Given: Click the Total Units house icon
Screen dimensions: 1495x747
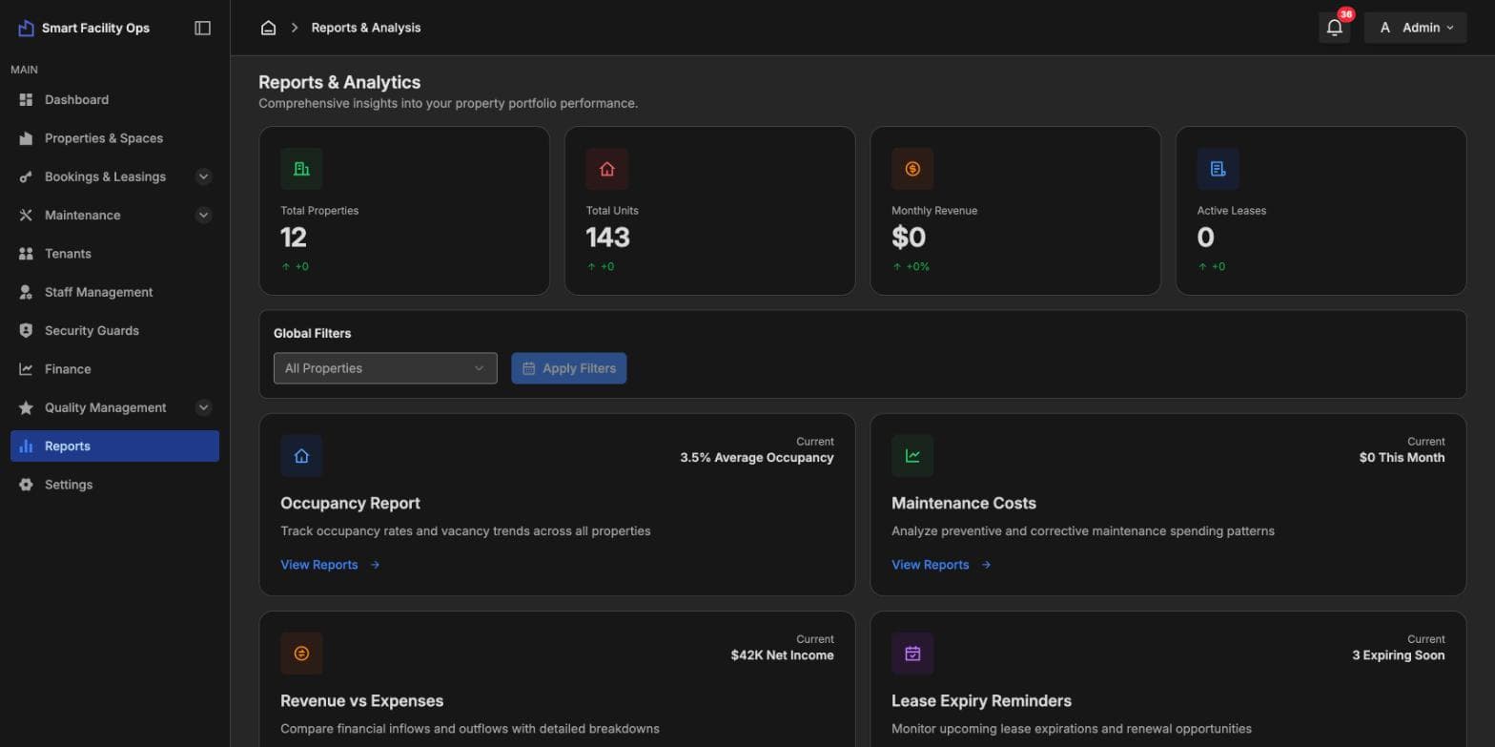Looking at the screenshot, I should pyautogui.click(x=607, y=169).
